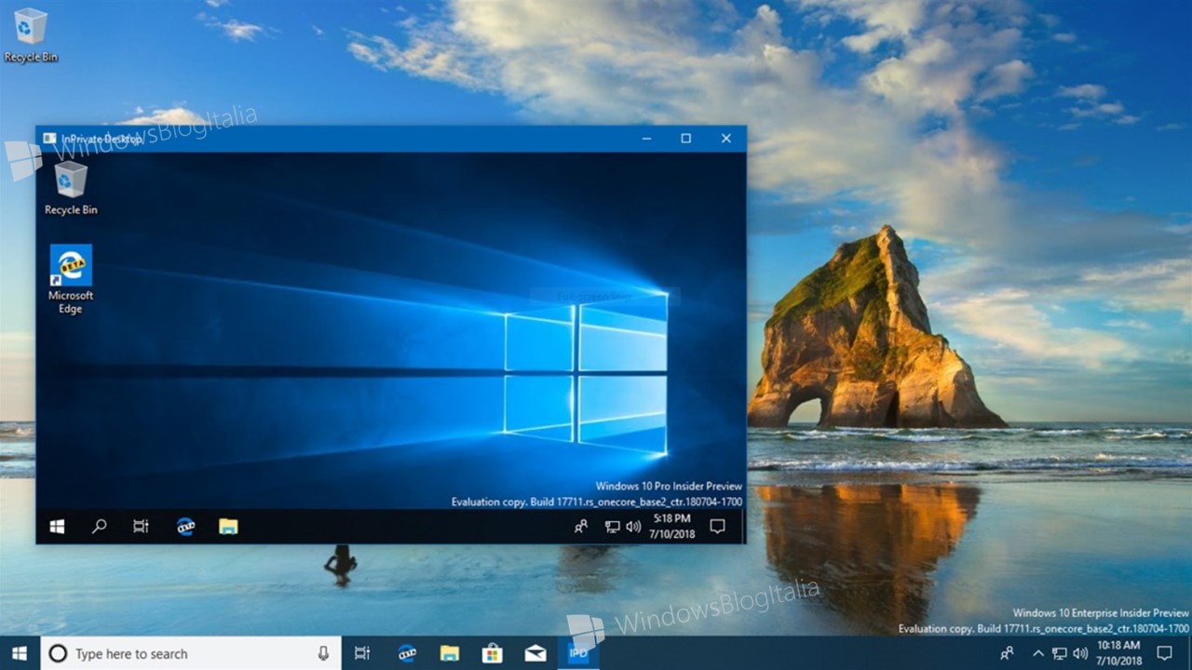1192x670 pixels.
Task: Open Start menu in the InPrivate Desktop taskbar
Action: pos(57,527)
